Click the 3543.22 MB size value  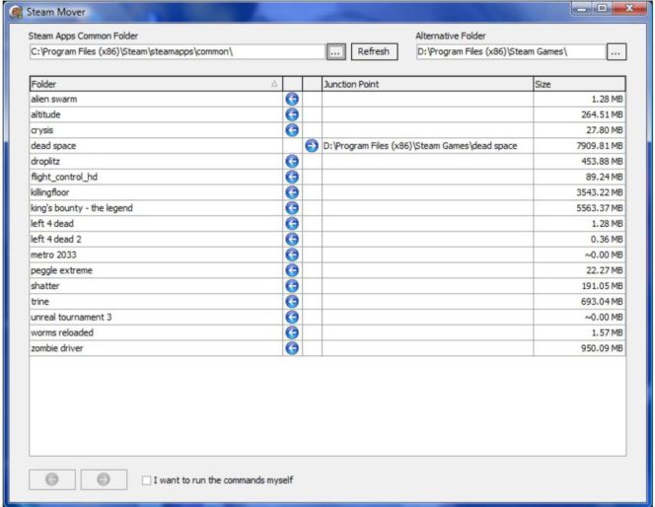pyautogui.click(x=600, y=192)
